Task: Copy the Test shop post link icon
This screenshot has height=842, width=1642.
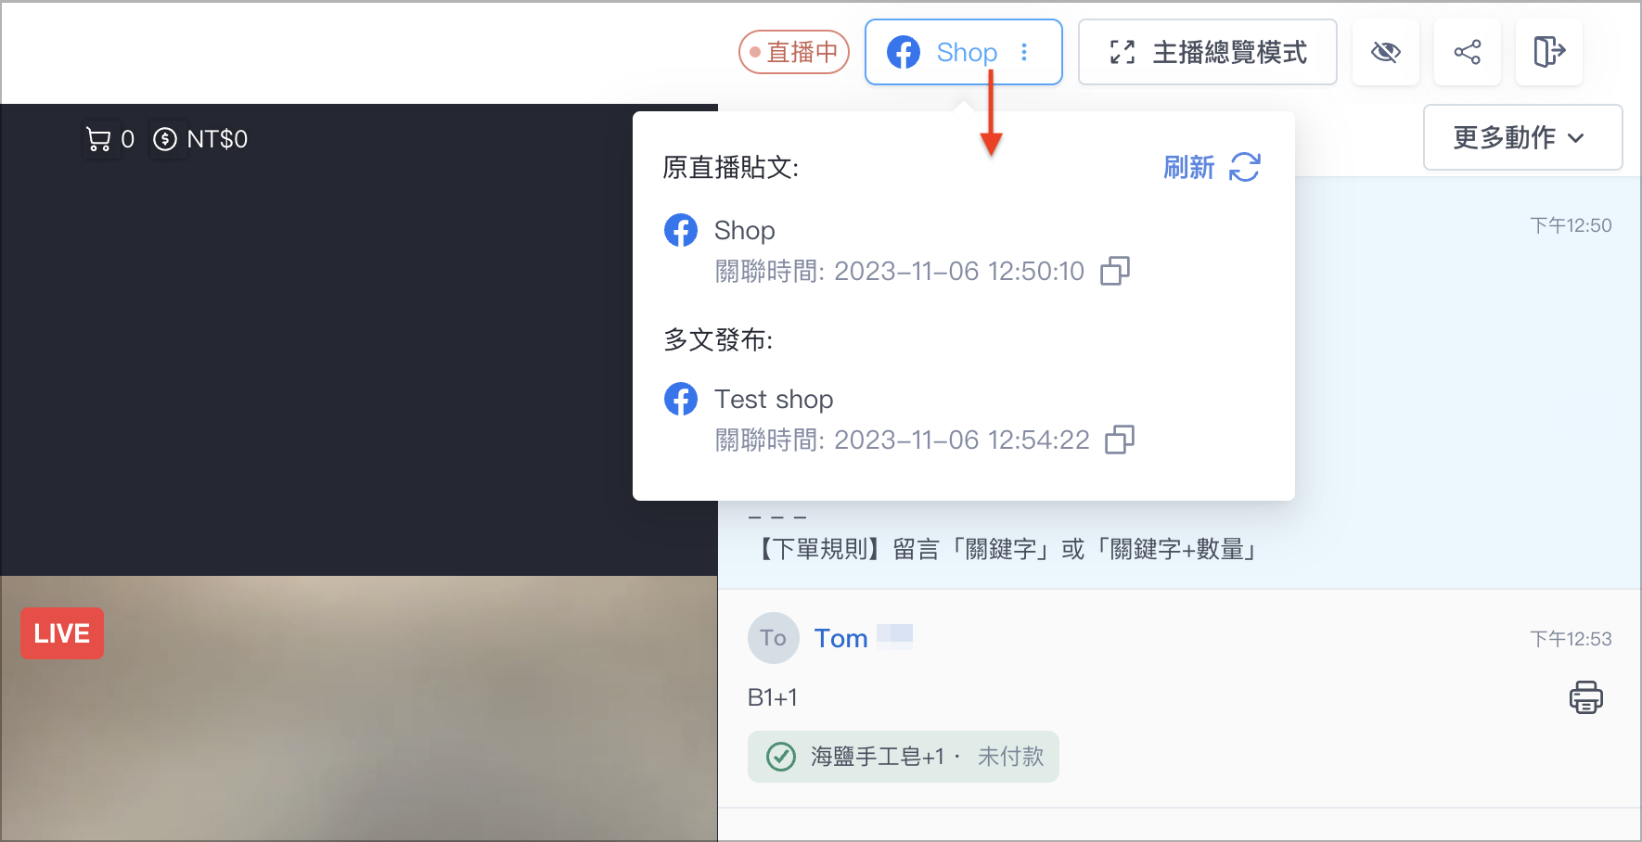Action: point(1120,440)
